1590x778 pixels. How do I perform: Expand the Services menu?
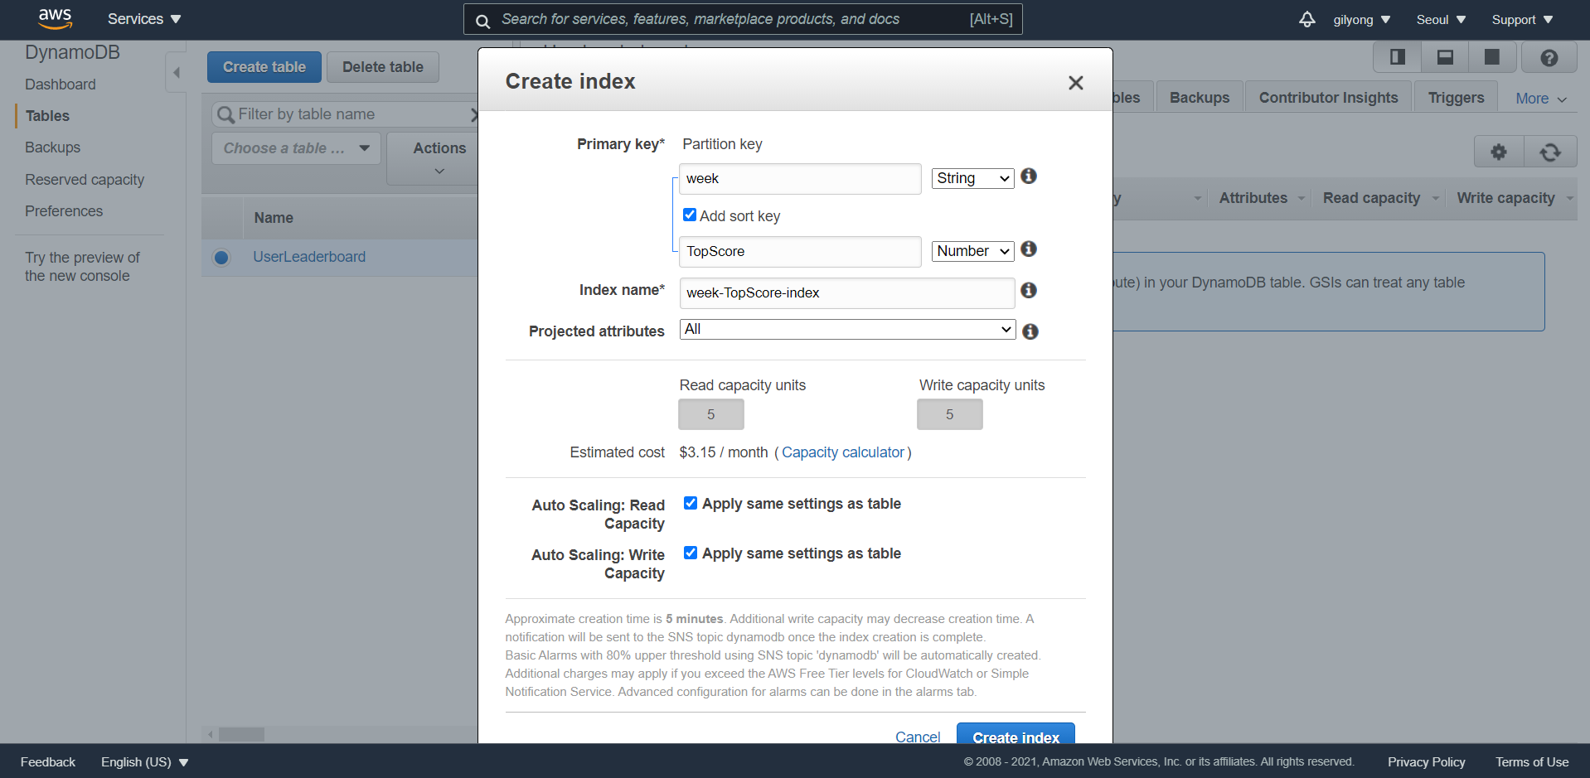(144, 19)
